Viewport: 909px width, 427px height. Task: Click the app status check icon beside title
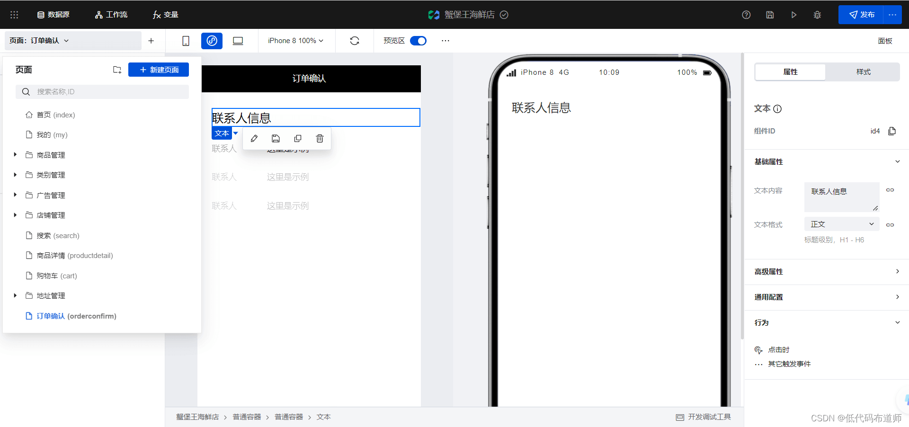504,15
